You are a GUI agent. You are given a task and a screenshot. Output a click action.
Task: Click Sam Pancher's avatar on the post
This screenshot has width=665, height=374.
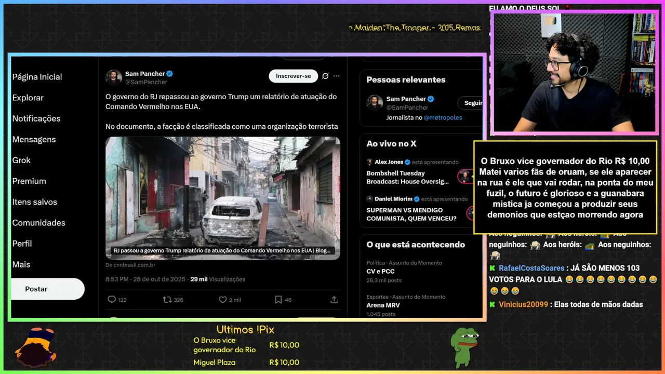click(114, 77)
